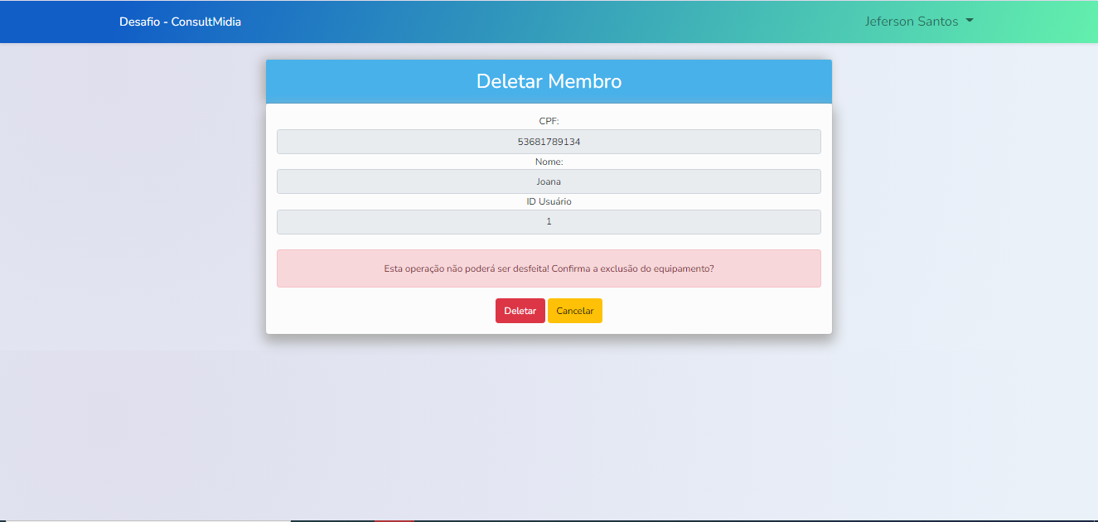Screen dimensions: 1098x522
Task: Select the Nome field containing Joana
Action: pyautogui.click(x=549, y=181)
